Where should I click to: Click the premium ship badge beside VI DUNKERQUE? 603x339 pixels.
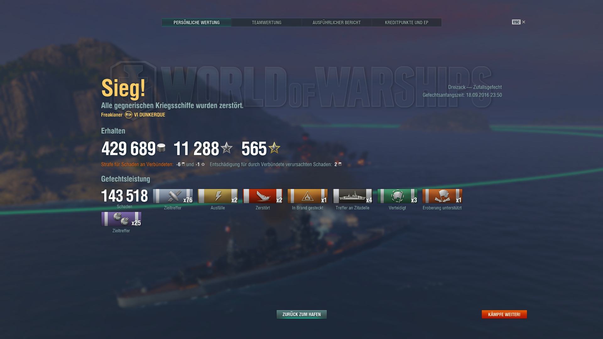click(128, 115)
